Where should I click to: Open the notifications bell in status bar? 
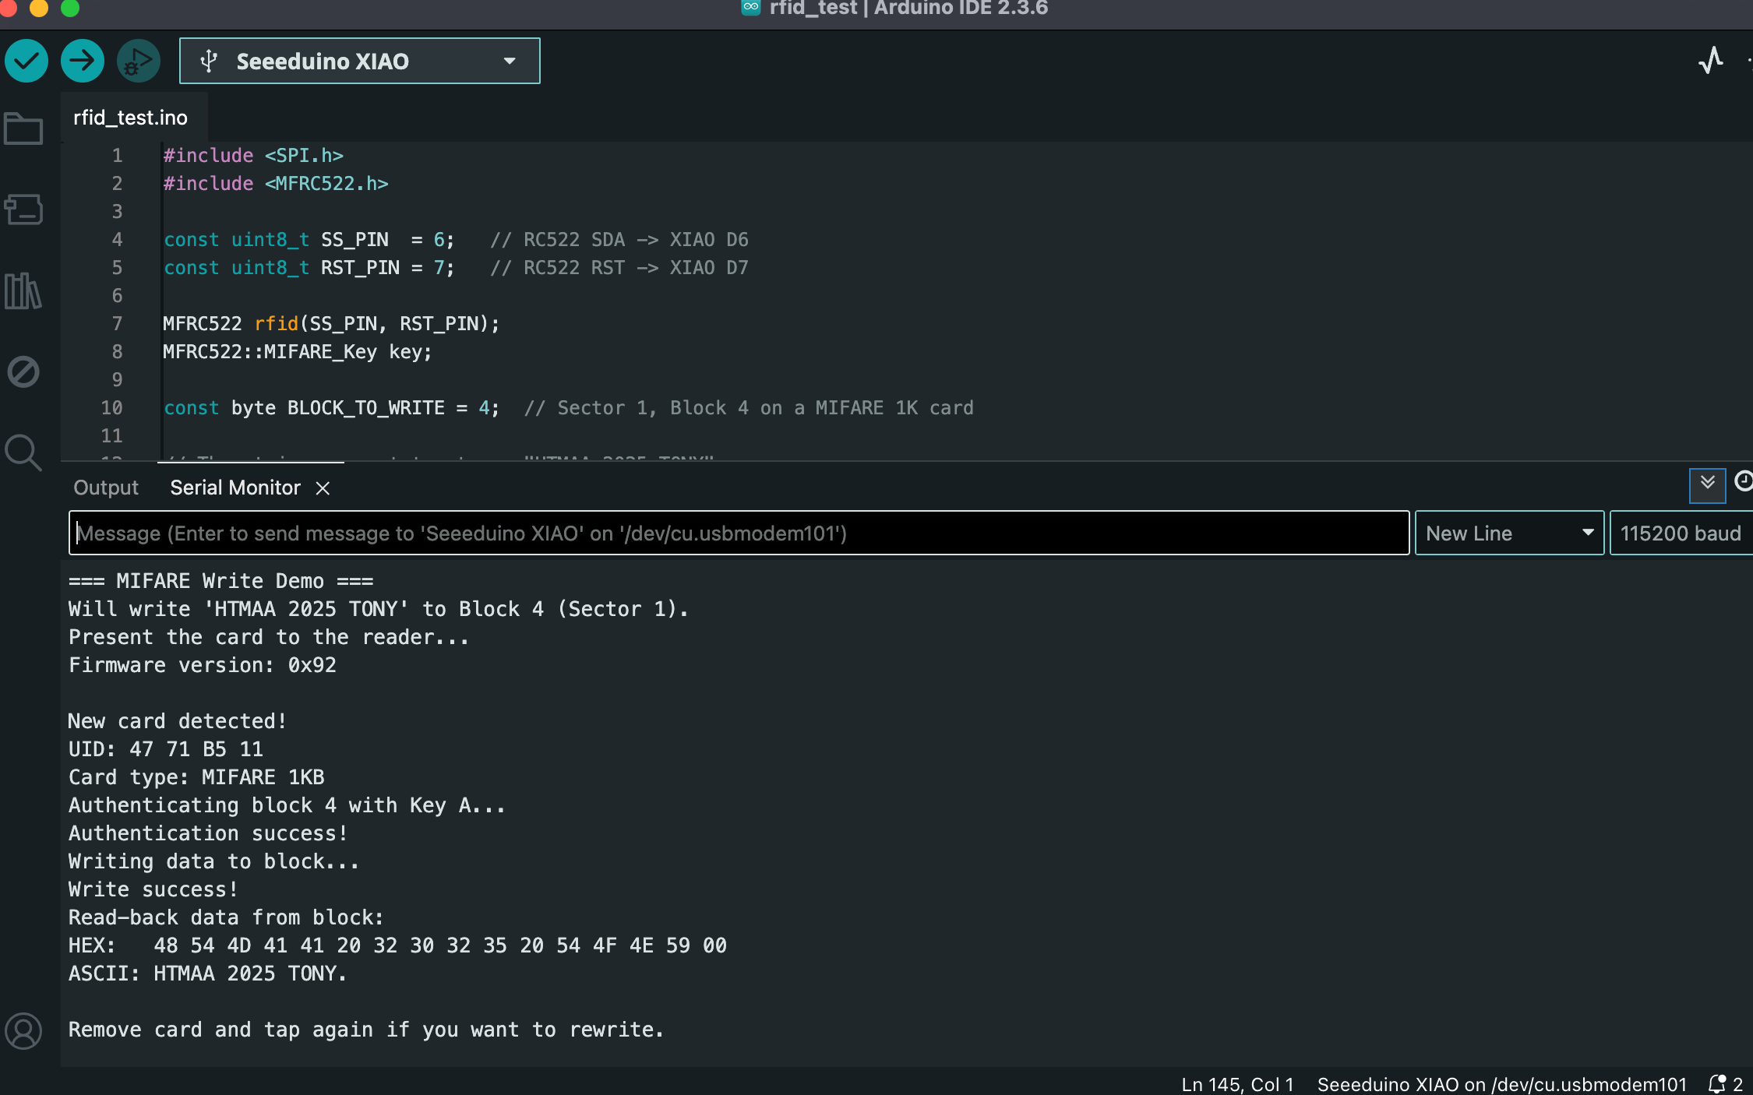pos(1716,1083)
